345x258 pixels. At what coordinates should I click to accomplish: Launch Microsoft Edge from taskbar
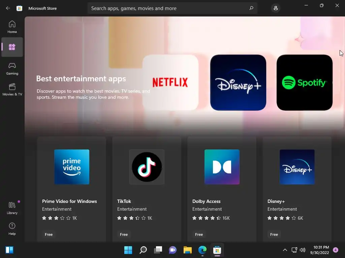[202, 250]
